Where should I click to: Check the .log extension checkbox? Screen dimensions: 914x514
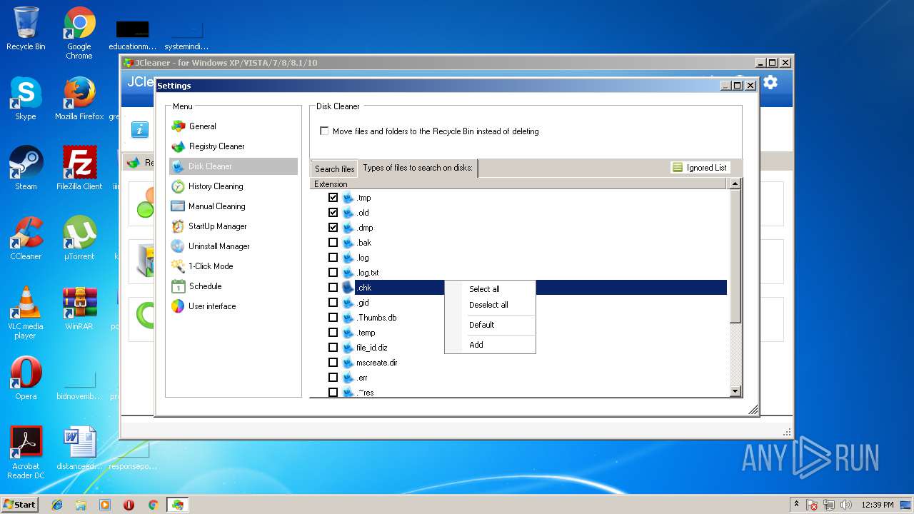(x=333, y=258)
